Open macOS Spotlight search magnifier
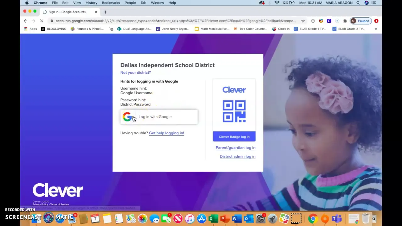This screenshot has height=226, width=402. point(358,3)
